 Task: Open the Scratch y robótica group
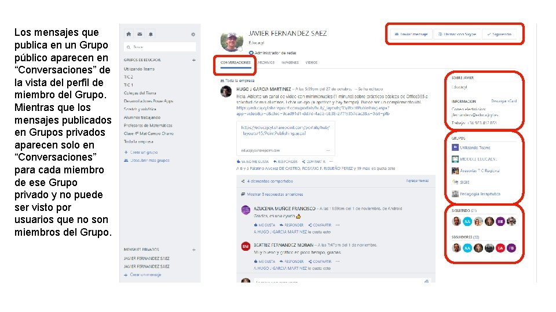coord(140,109)
